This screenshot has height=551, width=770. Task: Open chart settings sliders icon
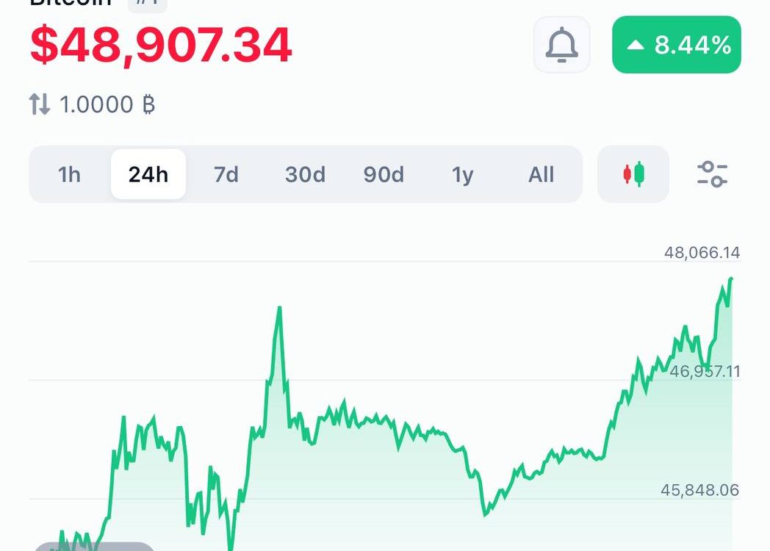[712, 174]
